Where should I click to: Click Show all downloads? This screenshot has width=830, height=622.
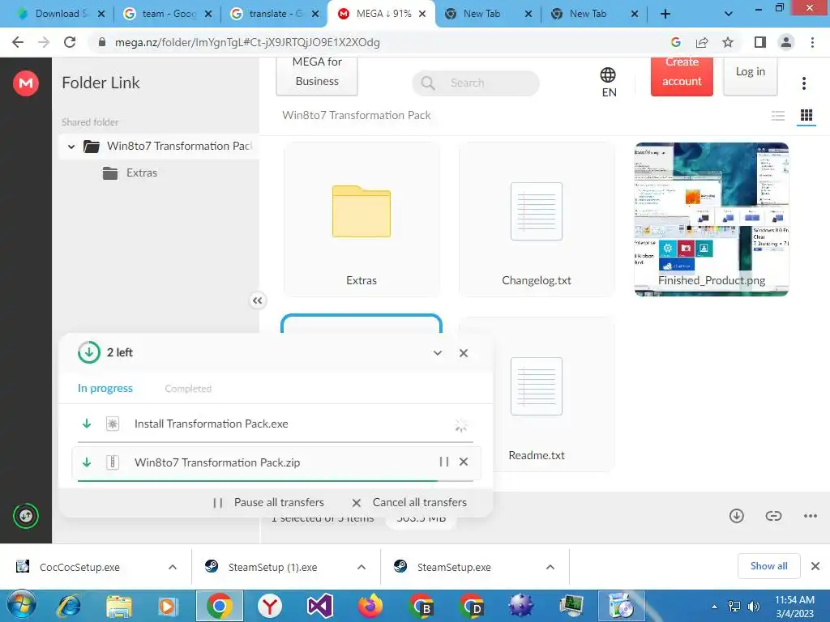click(x=768, y=566)
